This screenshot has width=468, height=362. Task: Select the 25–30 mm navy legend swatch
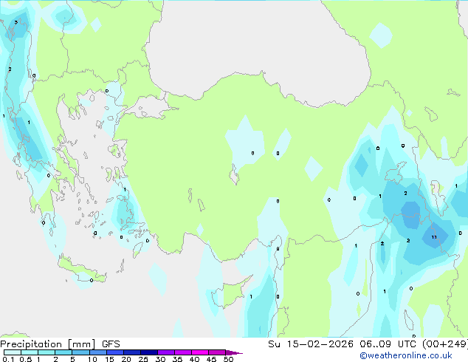click(149, 352)
